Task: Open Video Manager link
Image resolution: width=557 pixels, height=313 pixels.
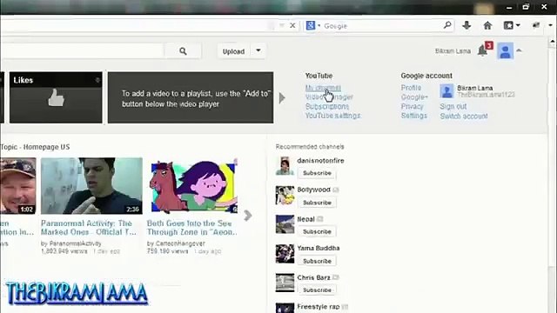Action: point(329,97)
